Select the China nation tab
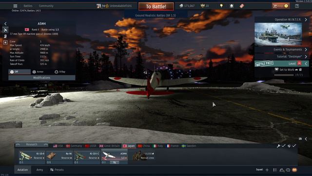 [x=144, y=146]
